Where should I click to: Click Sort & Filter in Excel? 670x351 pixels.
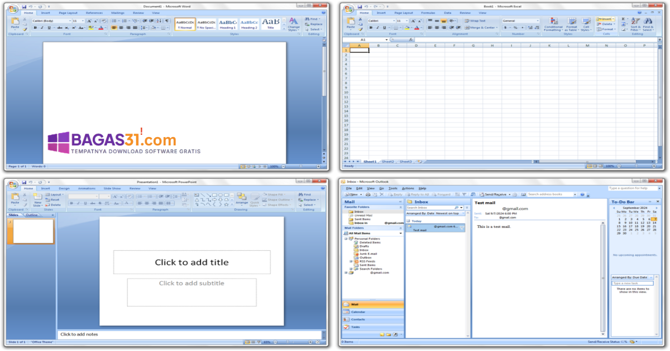[x=635, y=25]
